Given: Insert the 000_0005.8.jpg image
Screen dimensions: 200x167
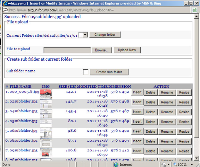Looking at the screenshot, I should pos(137,92).
